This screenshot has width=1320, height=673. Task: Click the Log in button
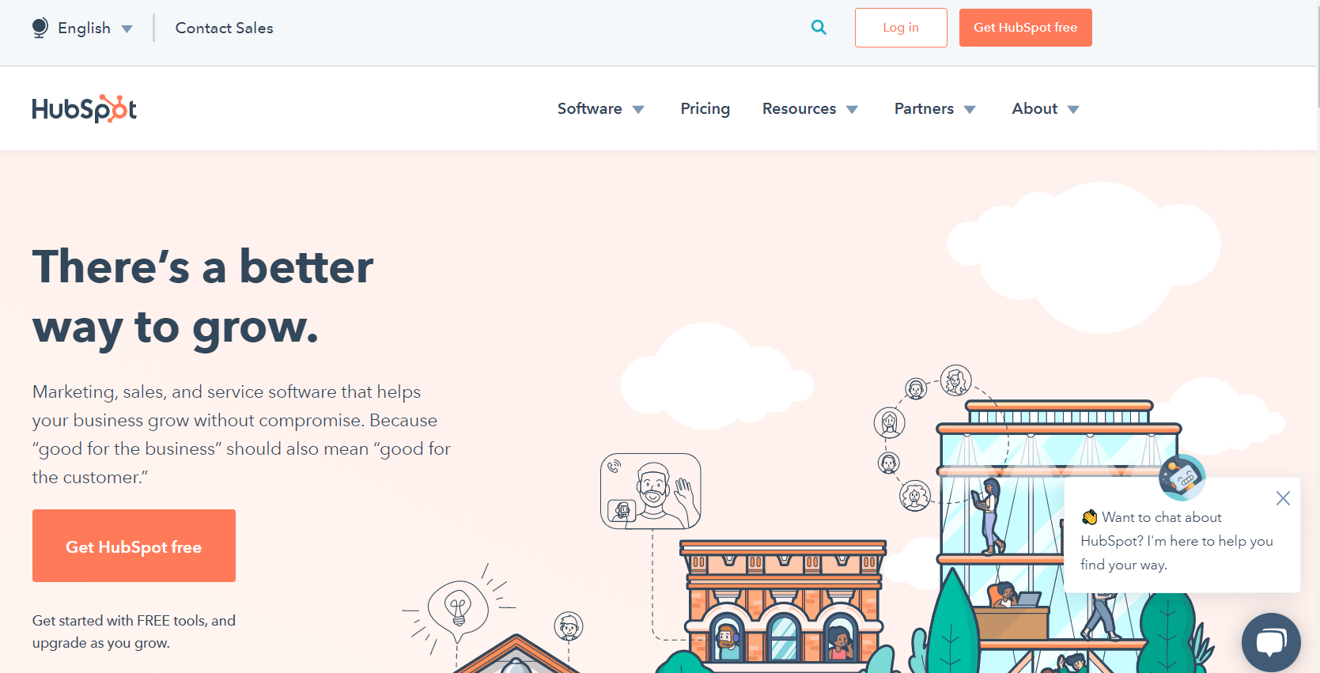pos(901,28)
